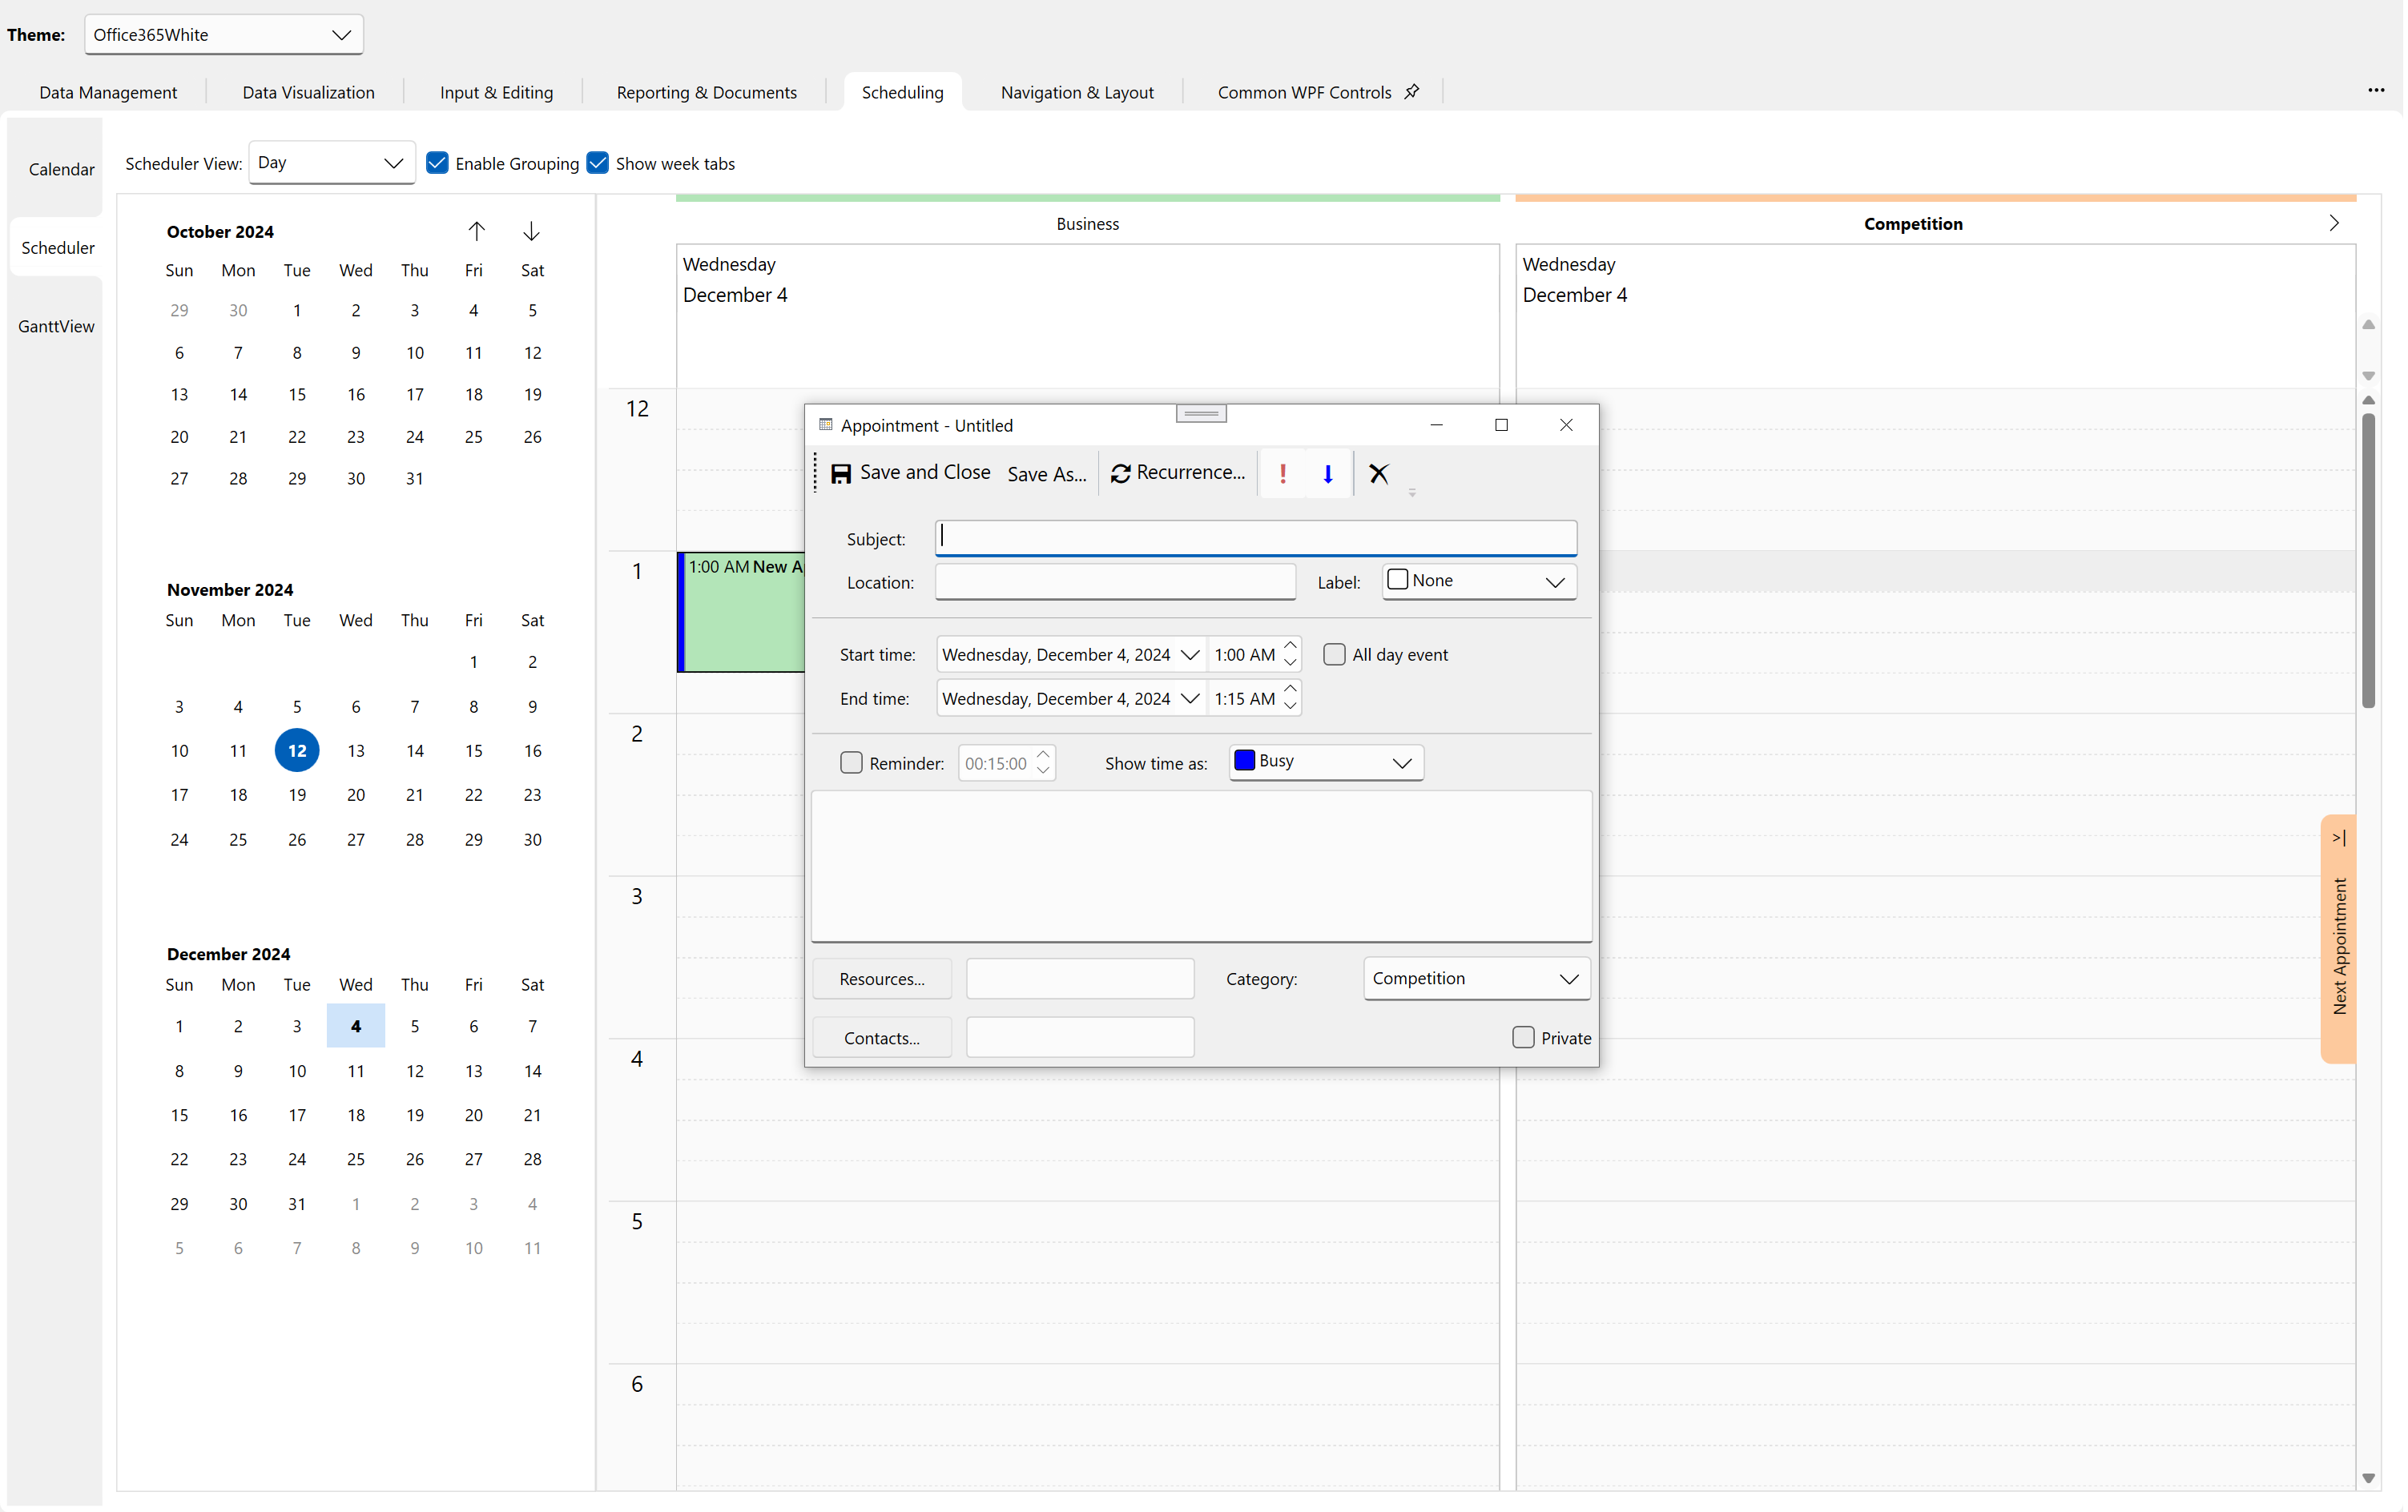Expand the End time date picker
Viewport: 2408px width, 1512px height.
click(x=1190, y=698)
